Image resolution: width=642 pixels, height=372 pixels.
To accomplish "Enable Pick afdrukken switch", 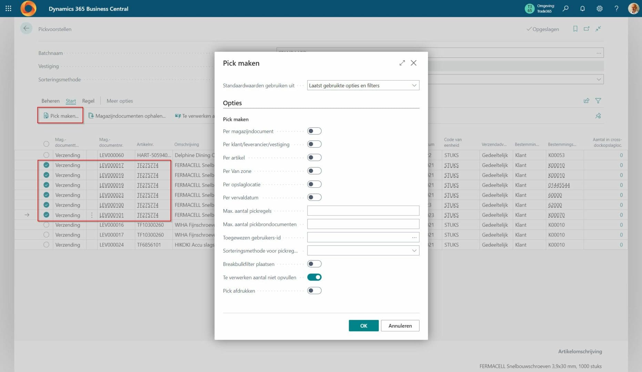I will point(314,291).
